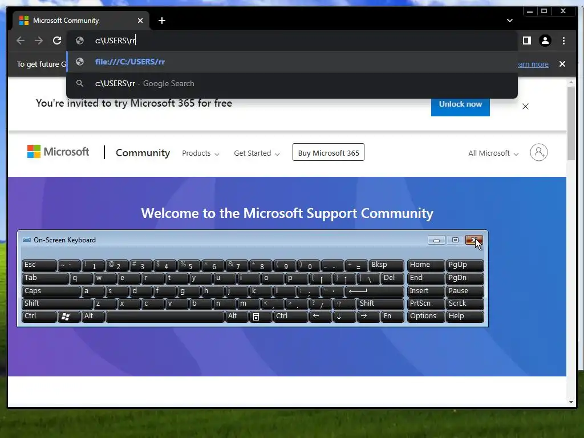
Task: Open the sign-in account icon
Action: (538, 152)
